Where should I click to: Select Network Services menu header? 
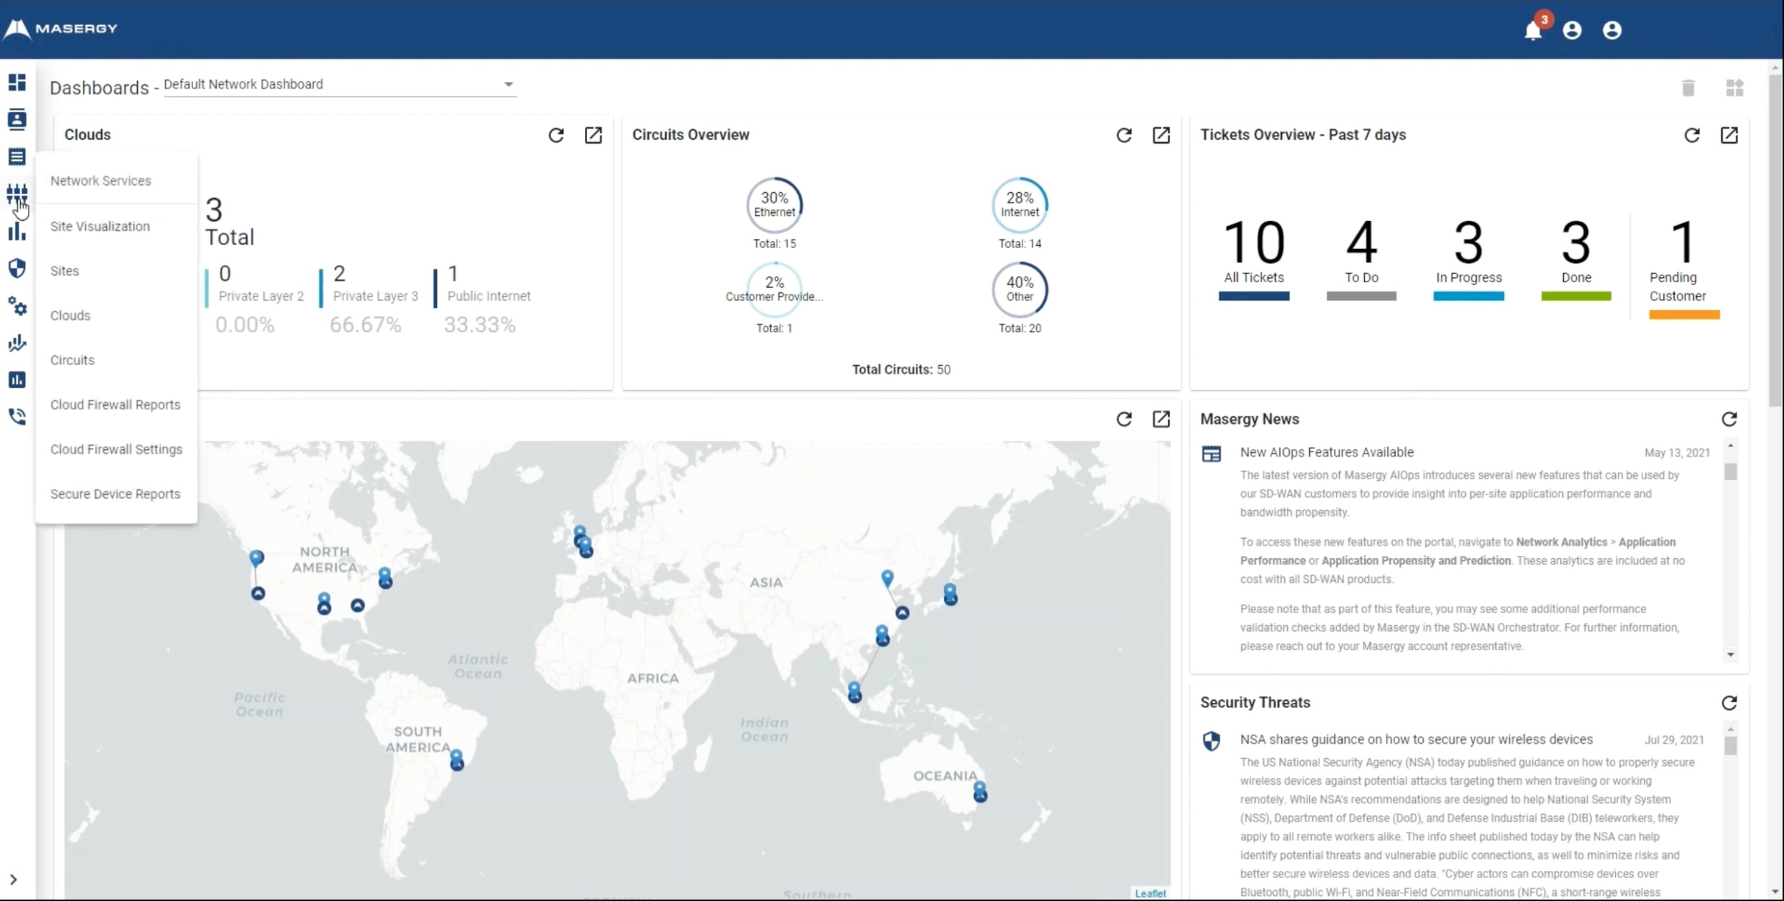[101, 181]
